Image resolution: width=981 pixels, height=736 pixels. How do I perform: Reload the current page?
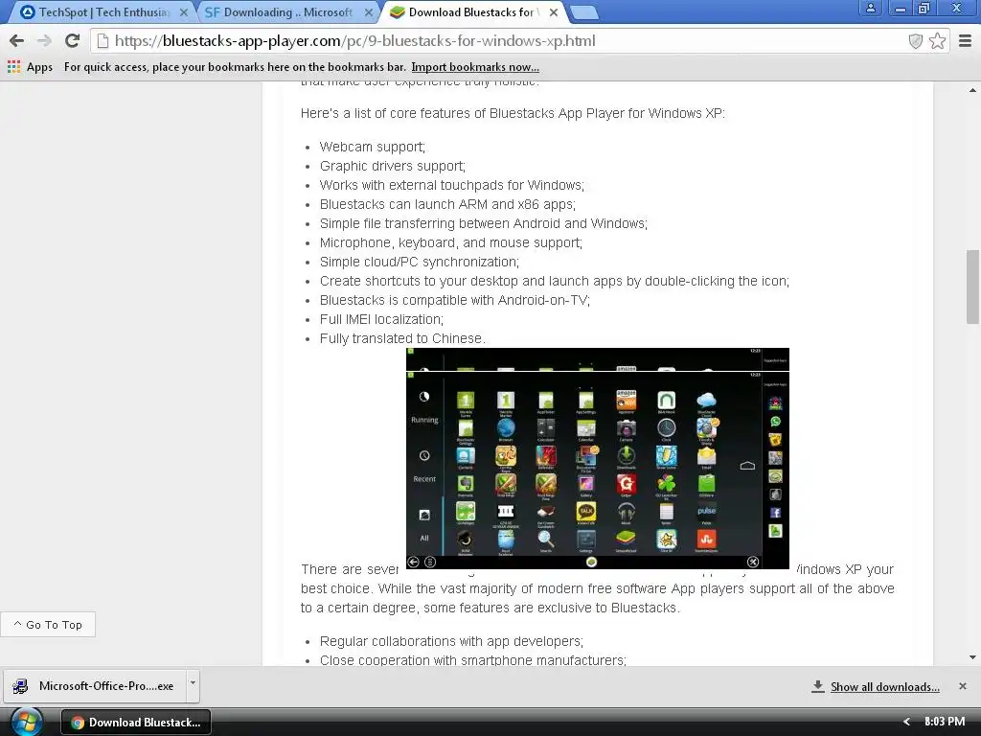click(72, 41)
